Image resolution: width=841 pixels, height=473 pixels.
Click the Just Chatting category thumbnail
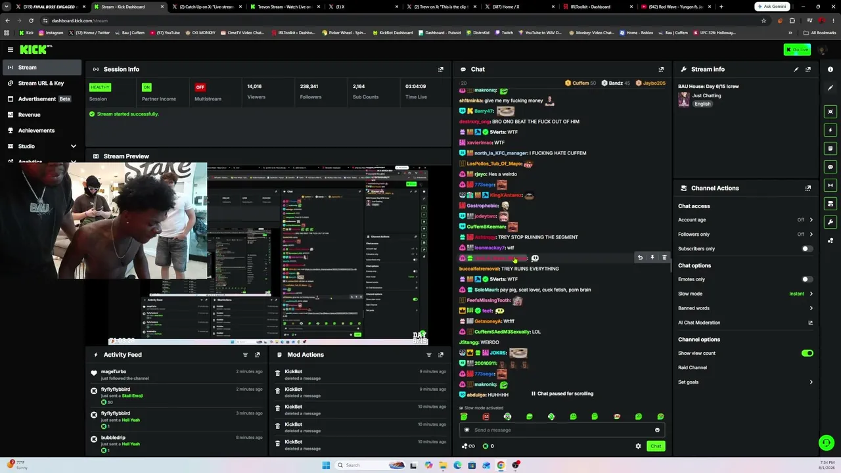pyautogui.click(x=684, y=99)
